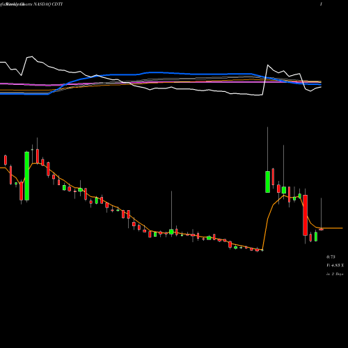Click the white oscillator line peak after the jump

(268, 65)
